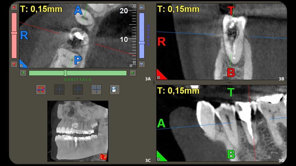
Task: Click the 3D panel label
Action: [x=282, y=160]
